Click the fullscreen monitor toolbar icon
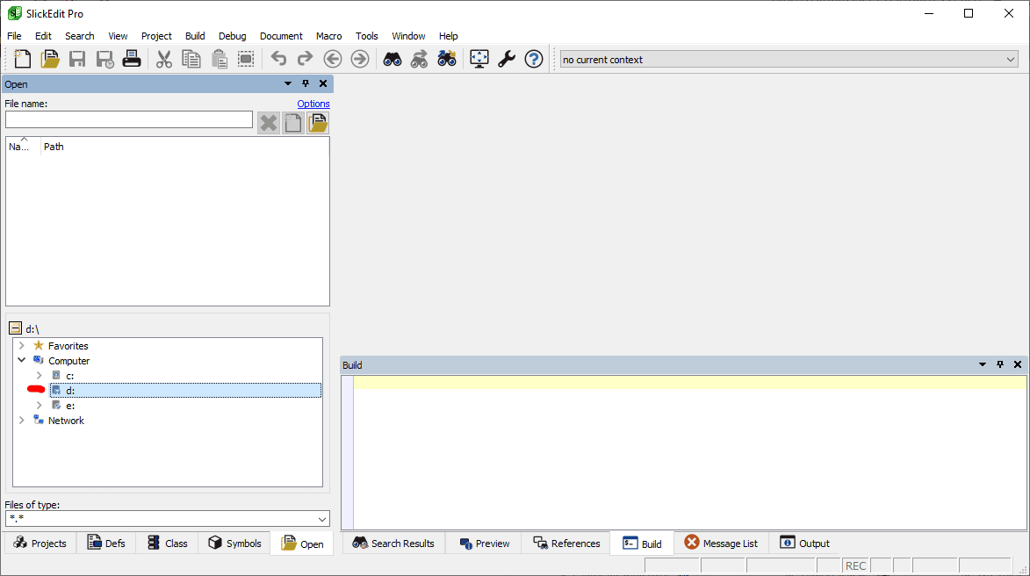The image size is (1030, 576). click(x=479, y=60)
